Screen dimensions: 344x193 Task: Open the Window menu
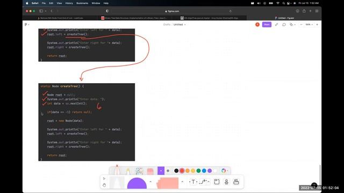pos(96,3)
